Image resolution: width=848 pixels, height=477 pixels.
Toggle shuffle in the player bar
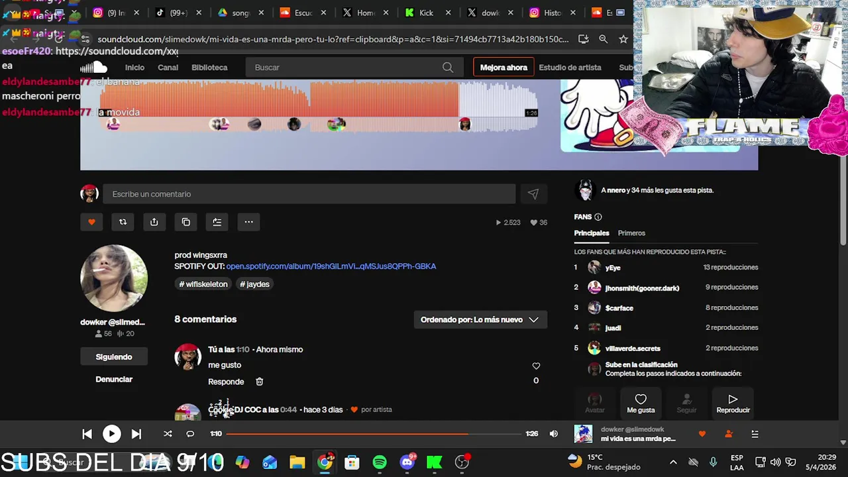168,434
